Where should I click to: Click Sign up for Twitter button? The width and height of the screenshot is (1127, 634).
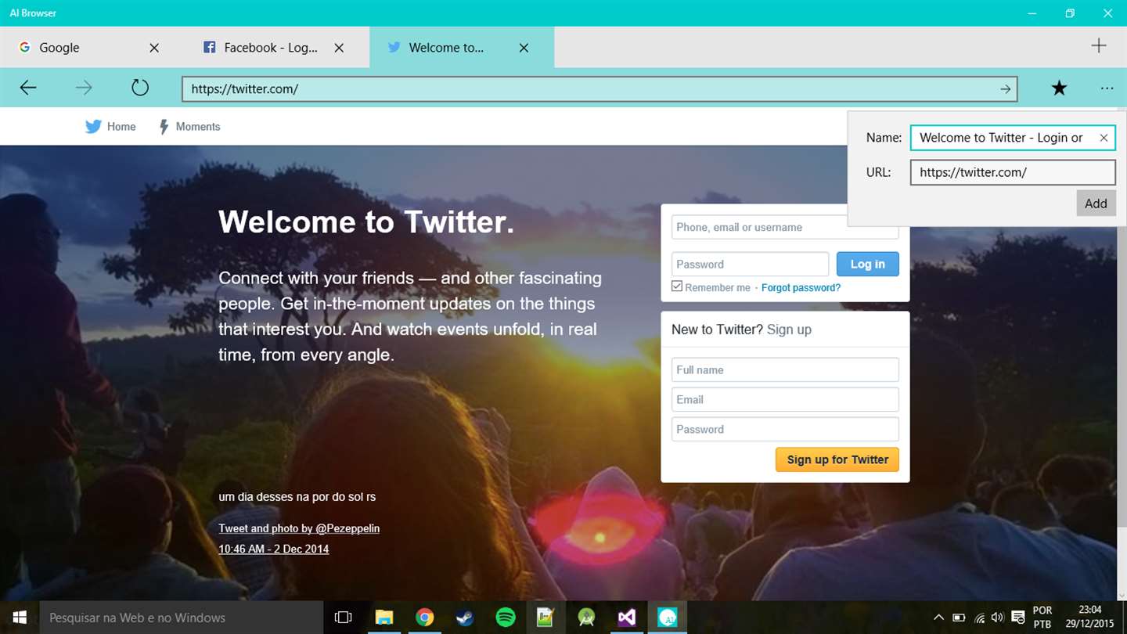837,459
